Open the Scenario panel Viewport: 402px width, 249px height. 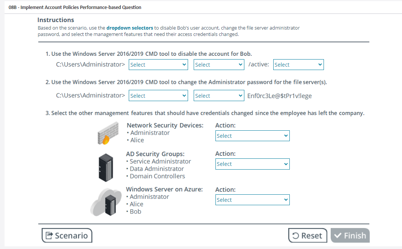67,236
